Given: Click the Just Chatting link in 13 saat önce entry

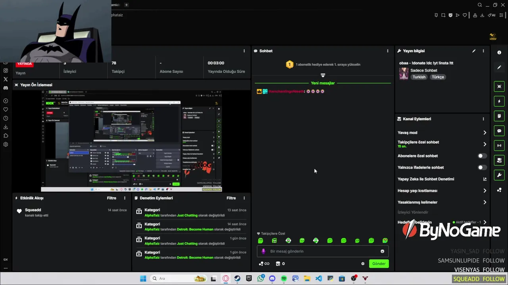Looking at the screenshot, I should tap(187, 215).
